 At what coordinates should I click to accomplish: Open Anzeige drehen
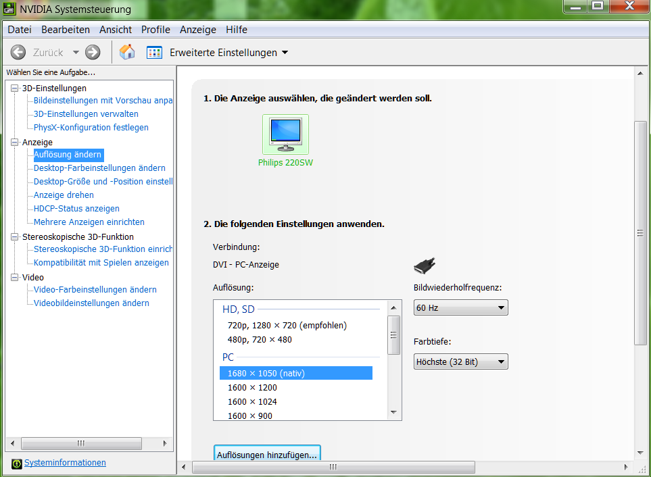pyautogui.click(x=64, y=195)
